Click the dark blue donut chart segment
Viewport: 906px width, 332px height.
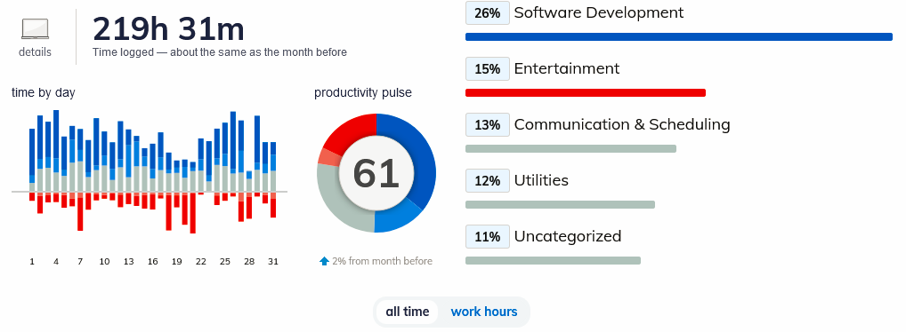pos(417,155)
